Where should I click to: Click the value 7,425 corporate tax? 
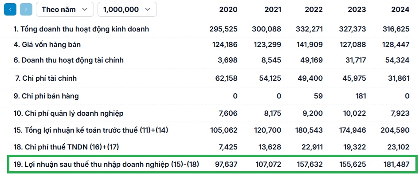pyautogui.click(x=228, y=147)
